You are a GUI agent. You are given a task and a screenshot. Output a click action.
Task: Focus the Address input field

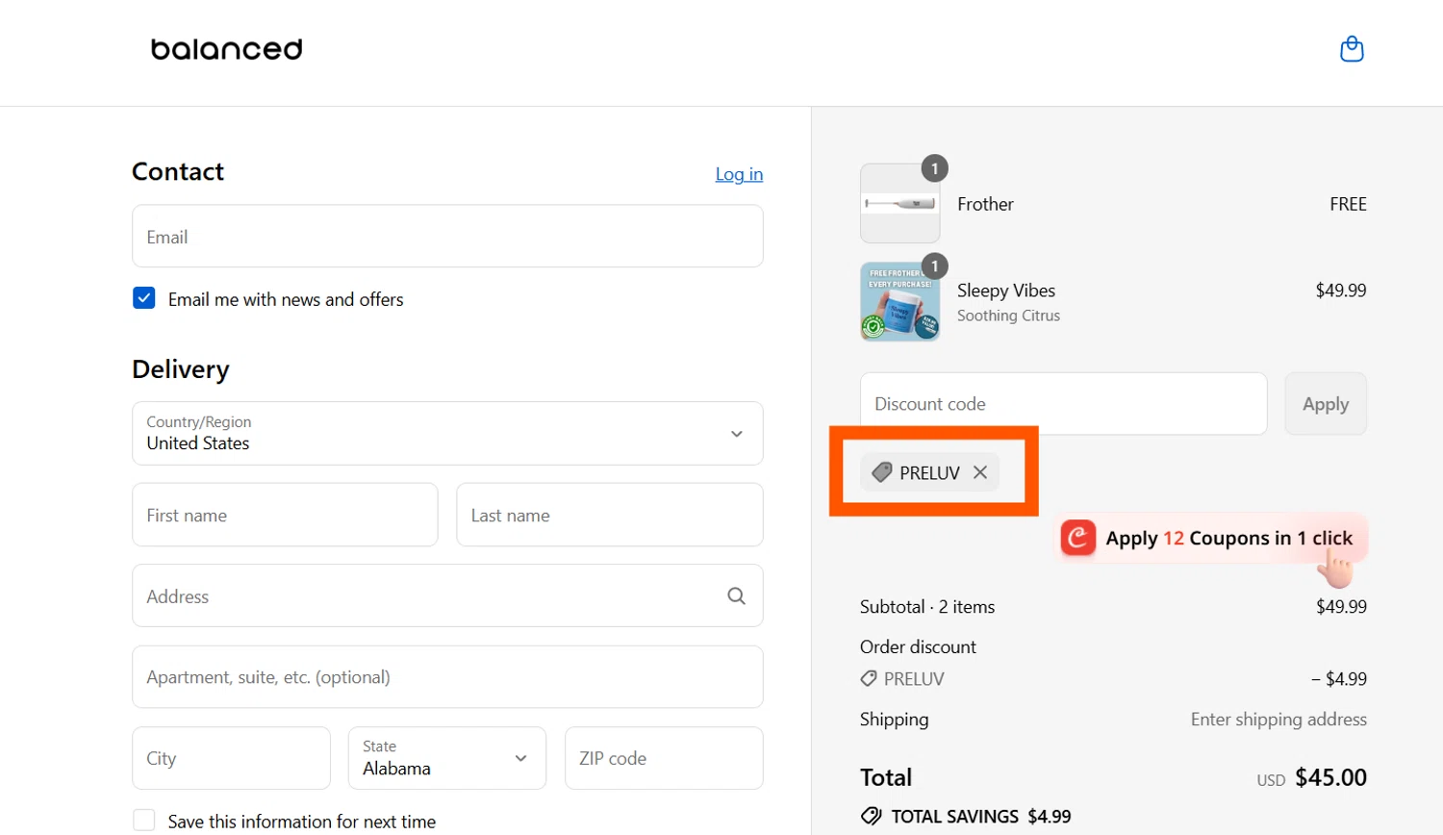click(x=447, y=596)
